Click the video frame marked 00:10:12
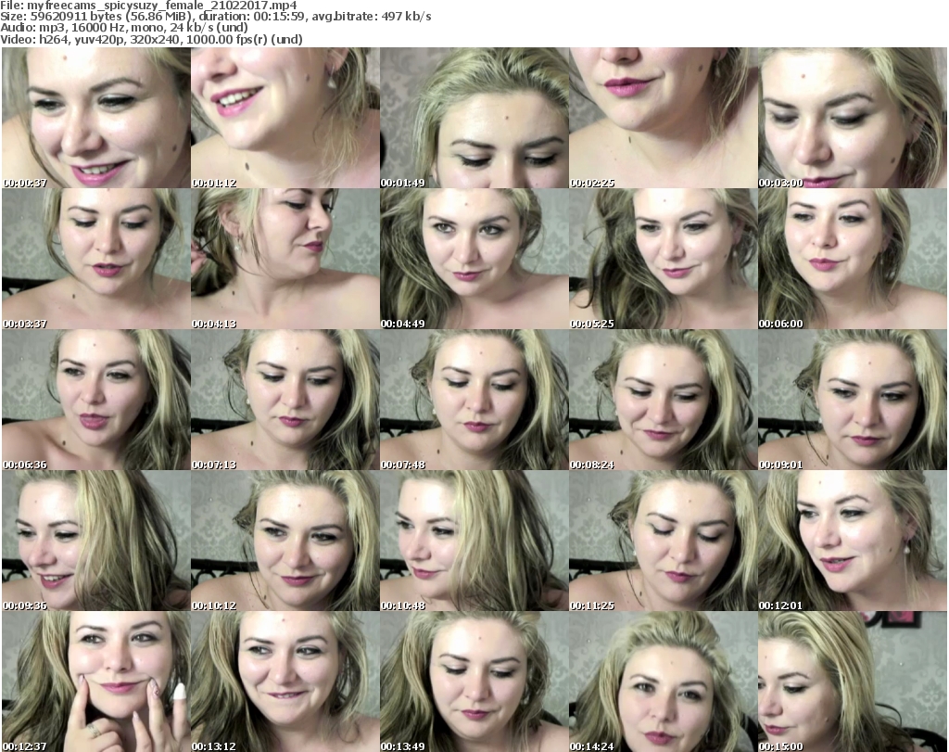Image resolution: width=949 pixels, height=752 pixels. 285,541
